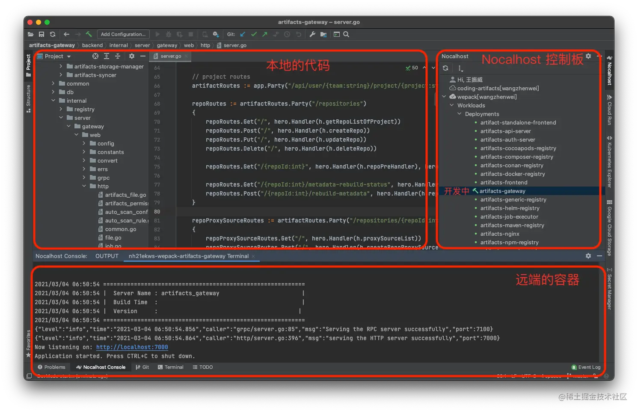Navigate back with the left arrow icon

tap(66, 34)
